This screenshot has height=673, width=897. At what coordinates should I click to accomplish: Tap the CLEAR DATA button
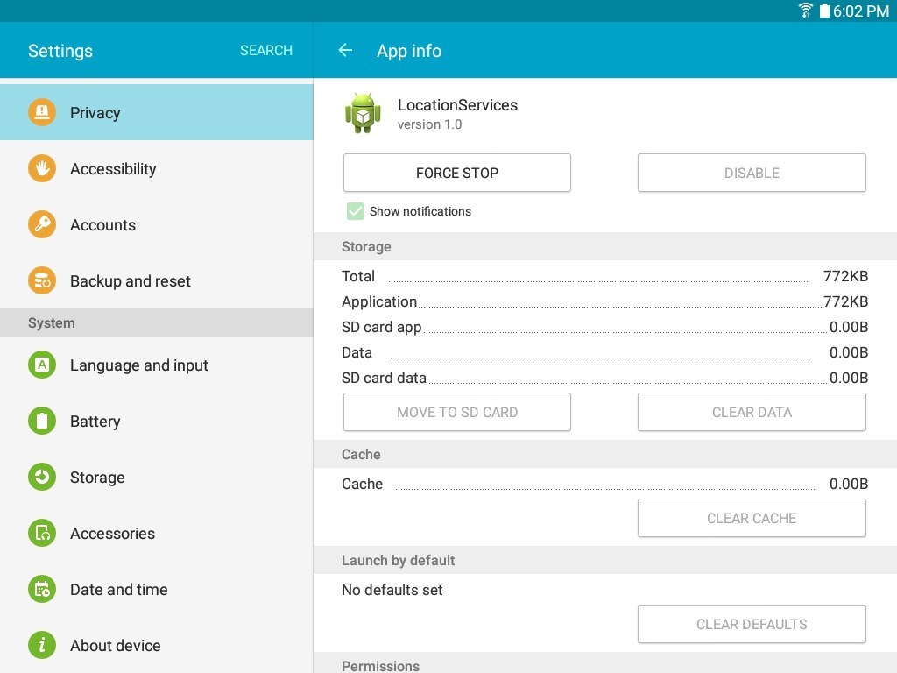pos(752,412)
